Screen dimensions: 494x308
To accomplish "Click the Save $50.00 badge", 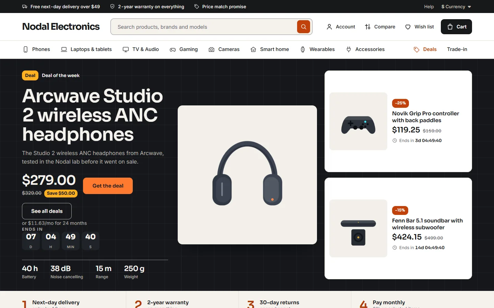I will 61,193.
